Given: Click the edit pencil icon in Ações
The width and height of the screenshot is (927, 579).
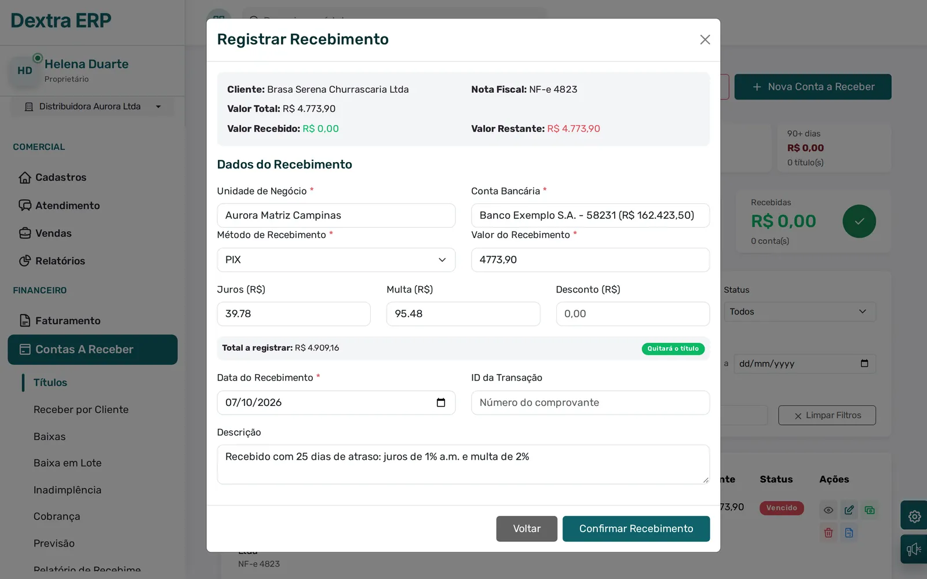Looking at the screenshot, I should click(x=849, y=510).
